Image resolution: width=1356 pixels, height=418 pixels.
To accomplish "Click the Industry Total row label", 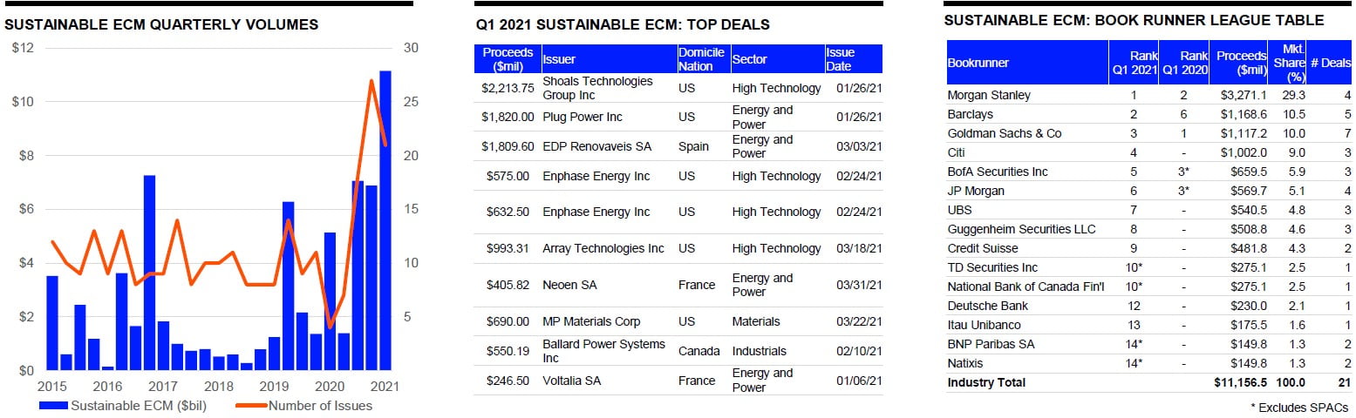I will tap(986, 382).
